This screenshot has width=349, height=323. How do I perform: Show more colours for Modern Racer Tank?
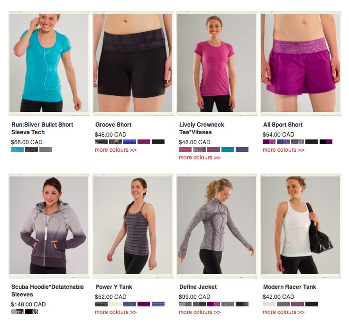coord(284,312)
